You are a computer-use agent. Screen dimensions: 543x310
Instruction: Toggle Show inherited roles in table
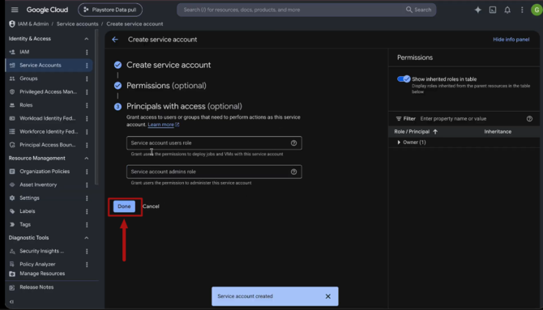point(404,79)
